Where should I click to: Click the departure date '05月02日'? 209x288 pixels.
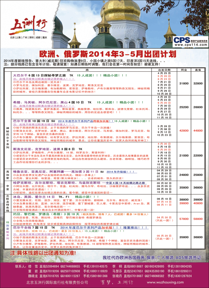164,183
